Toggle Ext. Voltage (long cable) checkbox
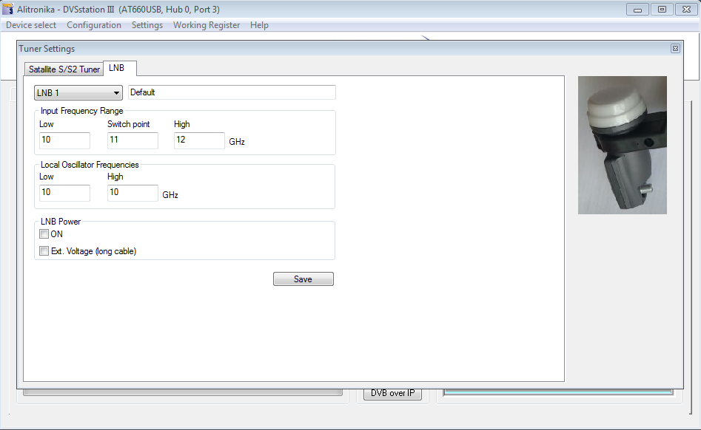The height and width of the screenshot is (430, 701). (44, 251)
